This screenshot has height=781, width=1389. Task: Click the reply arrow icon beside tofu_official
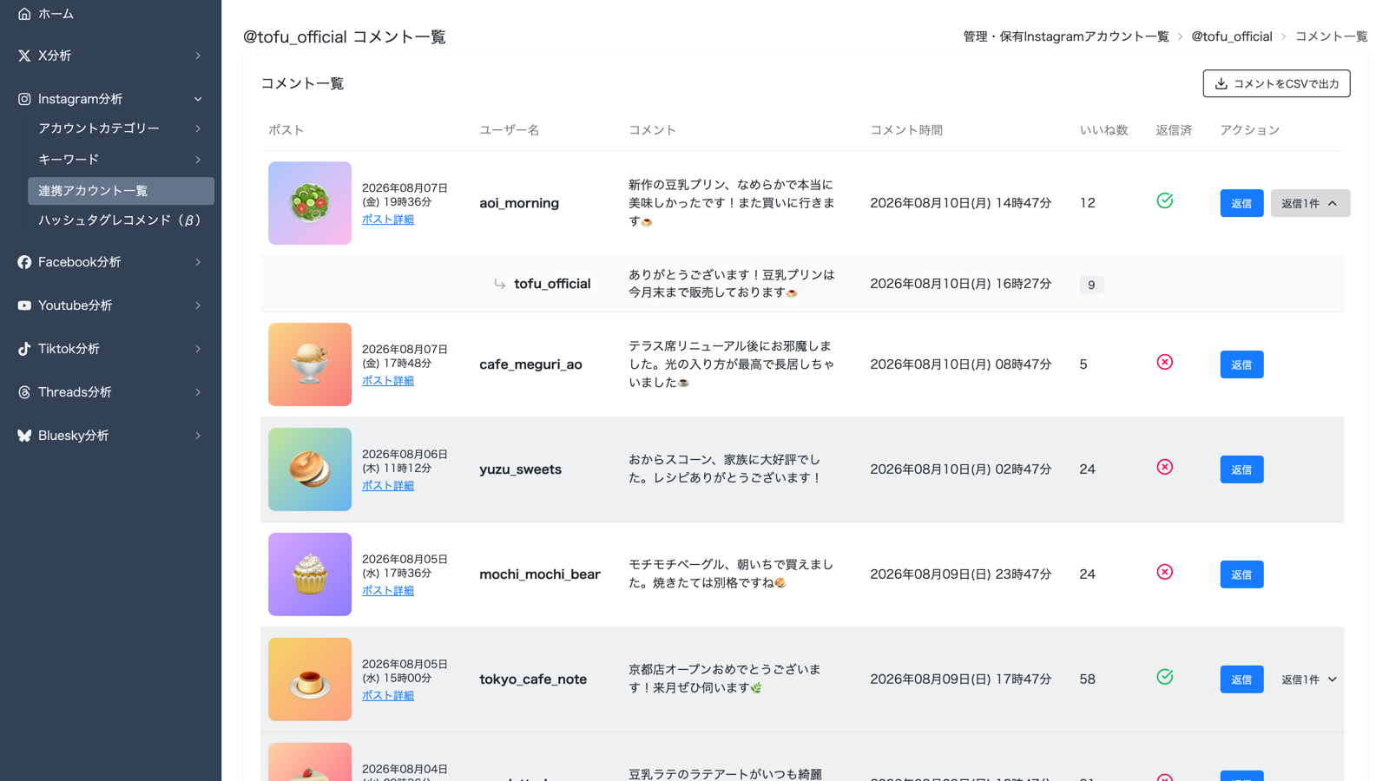click(500, 284)
